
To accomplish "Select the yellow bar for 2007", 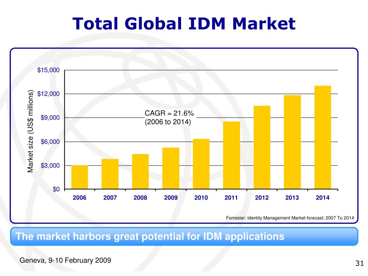I will [110, 174].
